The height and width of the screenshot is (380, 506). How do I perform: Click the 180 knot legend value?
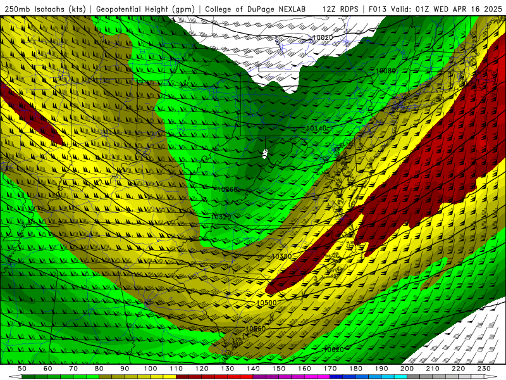pyautogui.click(x=355, y=369)
